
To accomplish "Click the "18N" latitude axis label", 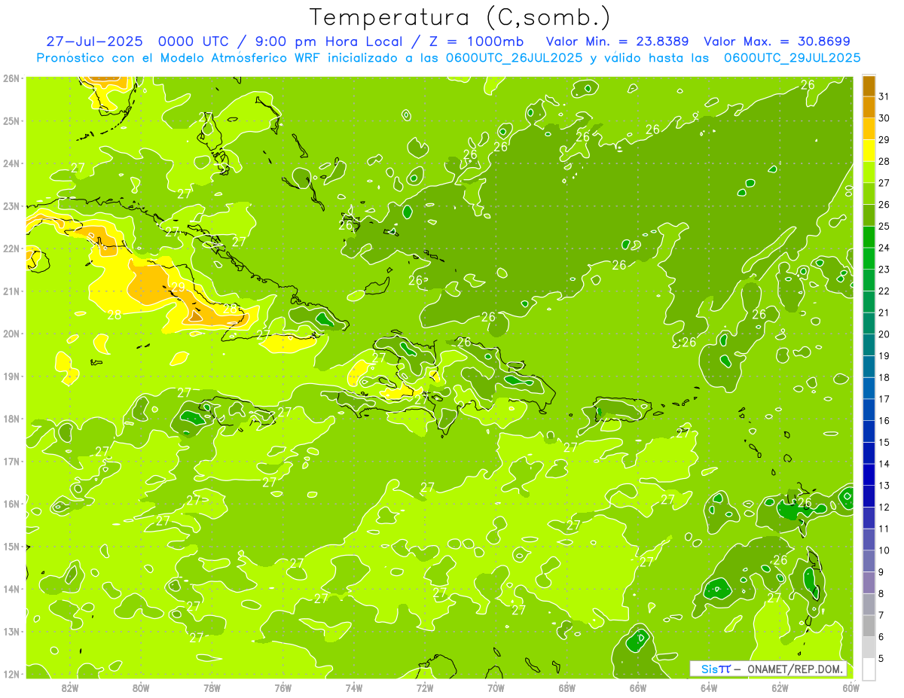I will point(11,419).
